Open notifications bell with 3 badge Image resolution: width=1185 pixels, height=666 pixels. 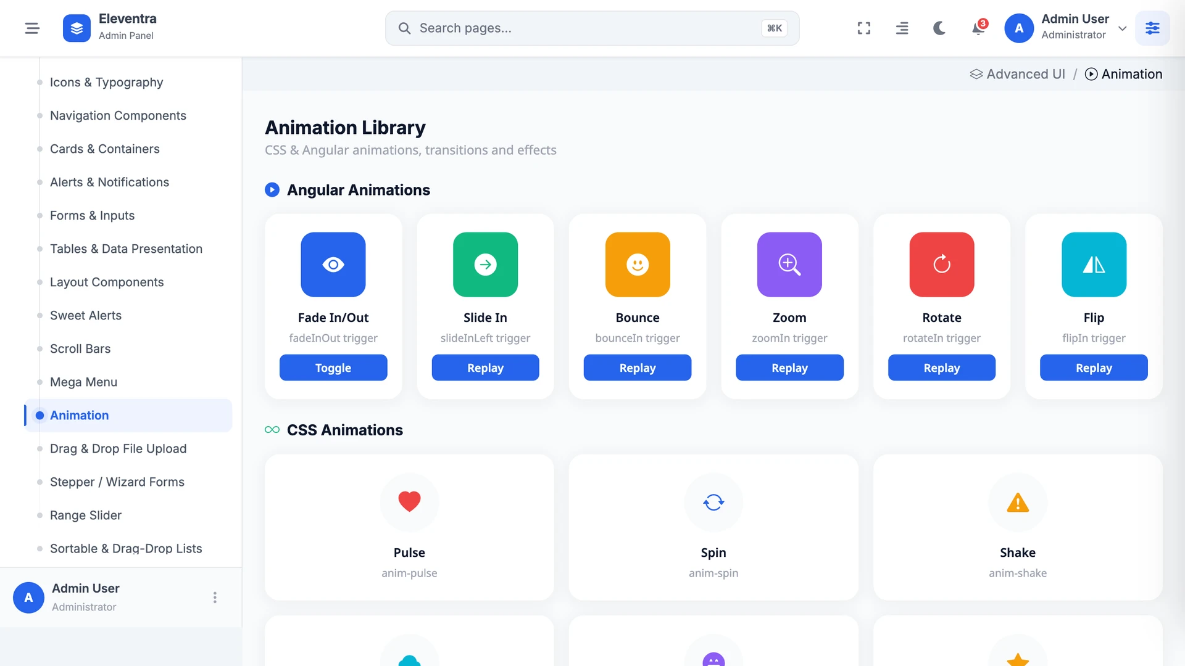click(x=978, y=28)
